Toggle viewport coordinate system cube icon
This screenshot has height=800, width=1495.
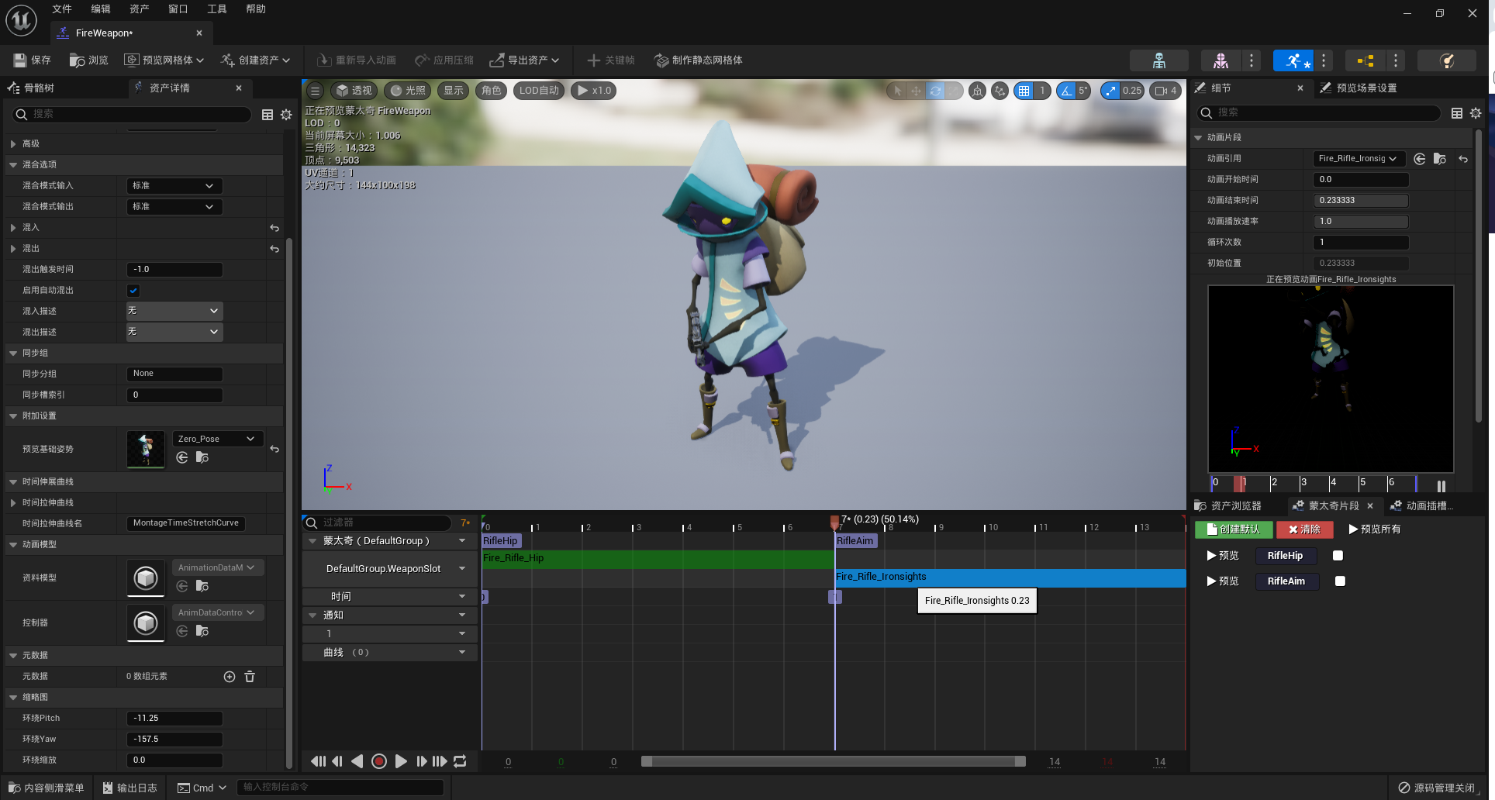tap(977, 91)
